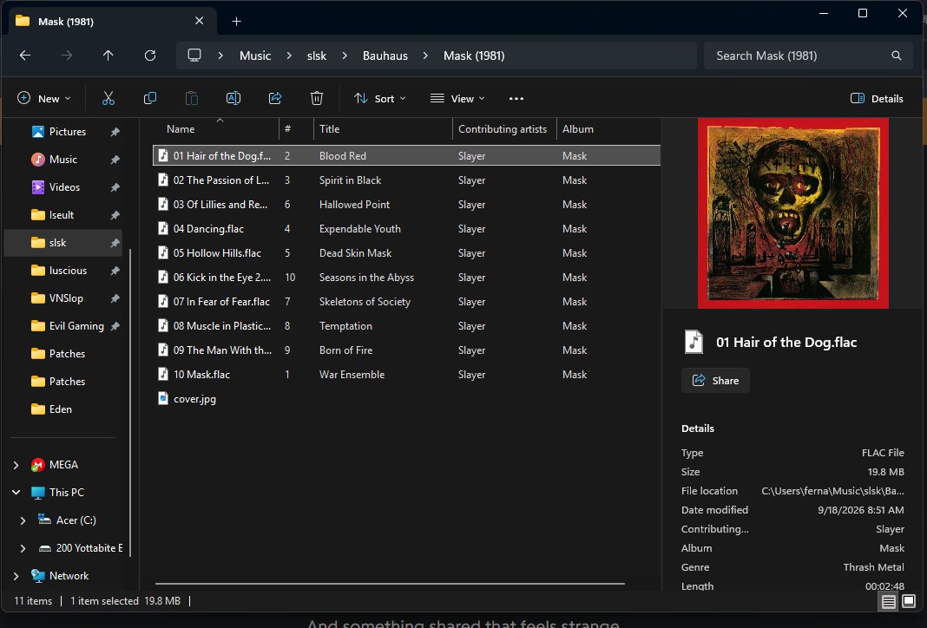Screen dimensions: 927x628
Task: Click the Delete trash icon
Action: click(317, 99)
